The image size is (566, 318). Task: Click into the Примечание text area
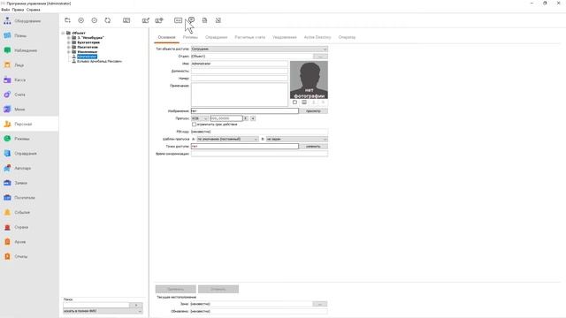point(240,95)
